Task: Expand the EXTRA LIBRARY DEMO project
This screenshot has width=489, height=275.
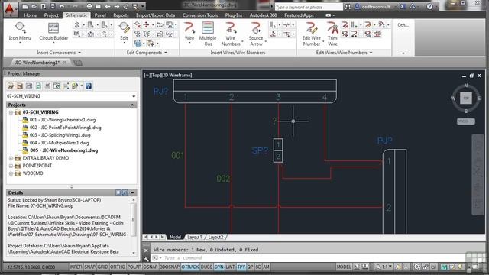Action: point(11,158)
